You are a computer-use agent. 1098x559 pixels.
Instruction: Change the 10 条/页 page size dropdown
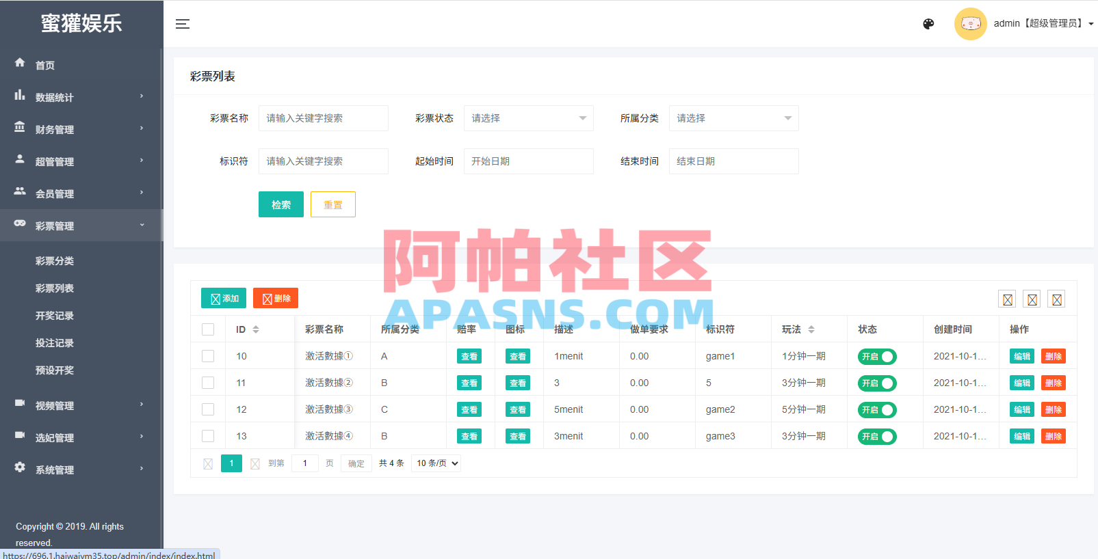click(x=436, y=463)
